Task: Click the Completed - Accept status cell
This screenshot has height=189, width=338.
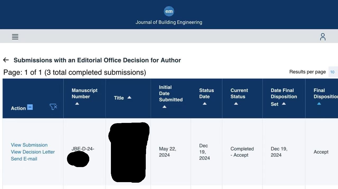Action: (242, 152)
